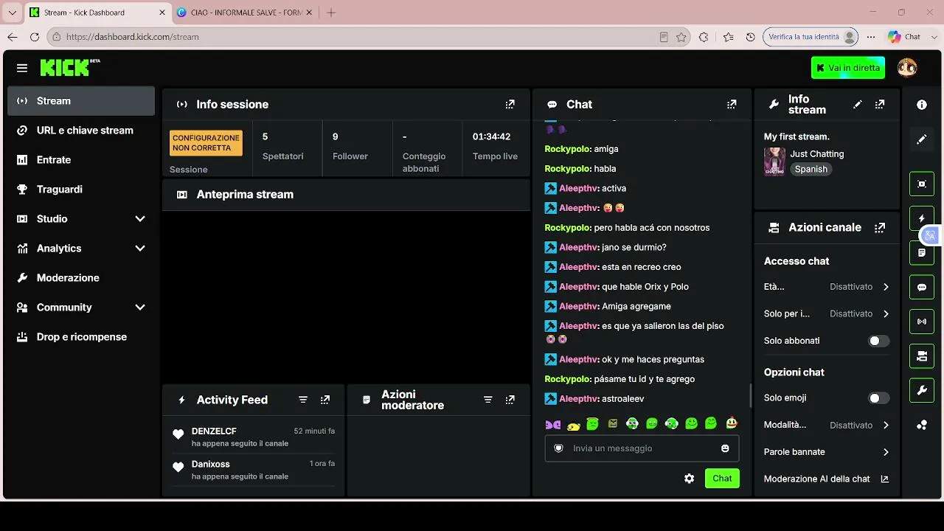The width and height of the screenshot is (944, 531).
Task: Click the info icon in right sidebar
Action: 922,105
